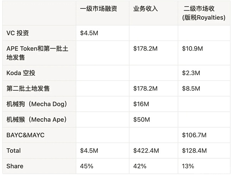Select the 第二批土地发售 row label
Screen dimensions: 235x177
[x=28, y=88]
